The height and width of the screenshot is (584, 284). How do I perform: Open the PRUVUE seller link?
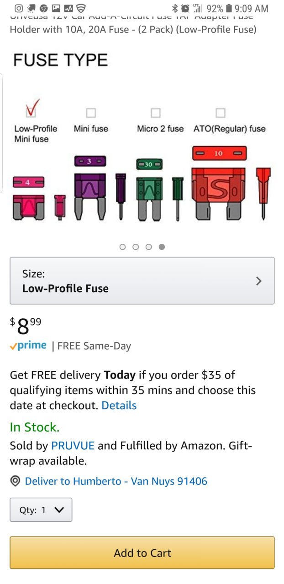(x=73, y=445)
